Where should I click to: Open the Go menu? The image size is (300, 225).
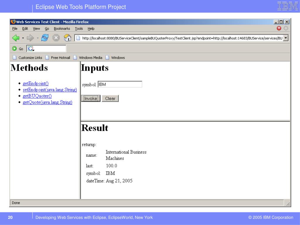[47, 28]
